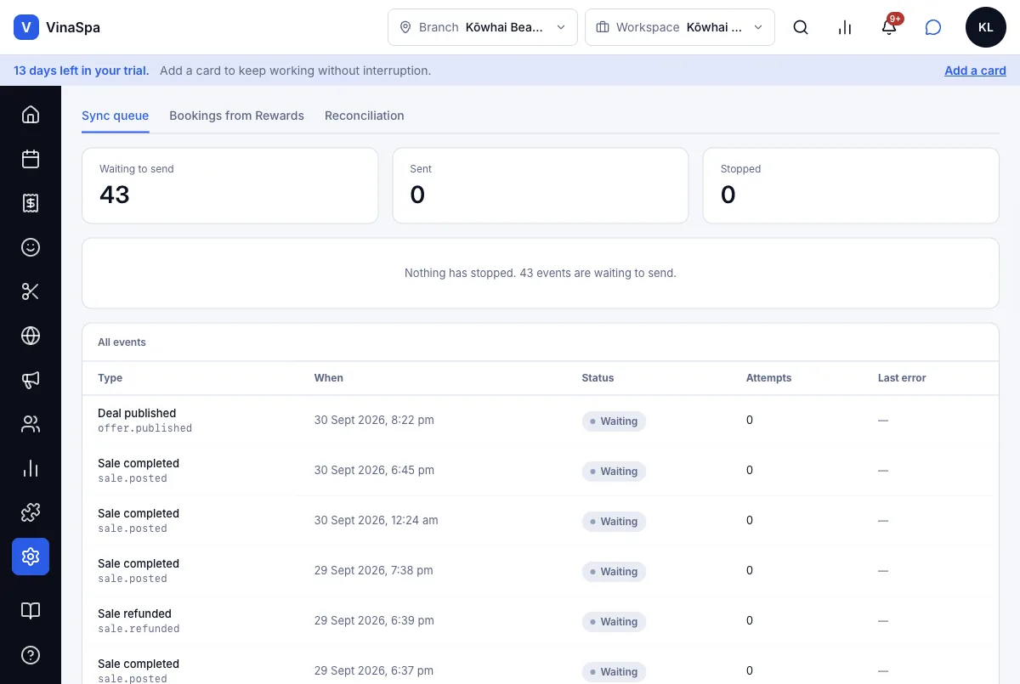
Task: Open the chat bubble icon
Action: [x=933, y=27]
